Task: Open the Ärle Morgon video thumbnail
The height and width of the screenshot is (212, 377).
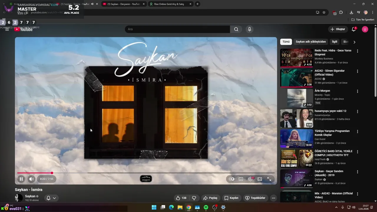Action: 297,98
